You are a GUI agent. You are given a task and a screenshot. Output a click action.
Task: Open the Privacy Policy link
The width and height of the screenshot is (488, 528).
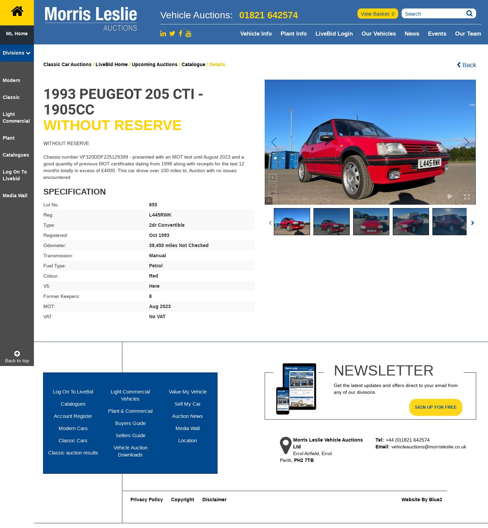pos(147,500)
